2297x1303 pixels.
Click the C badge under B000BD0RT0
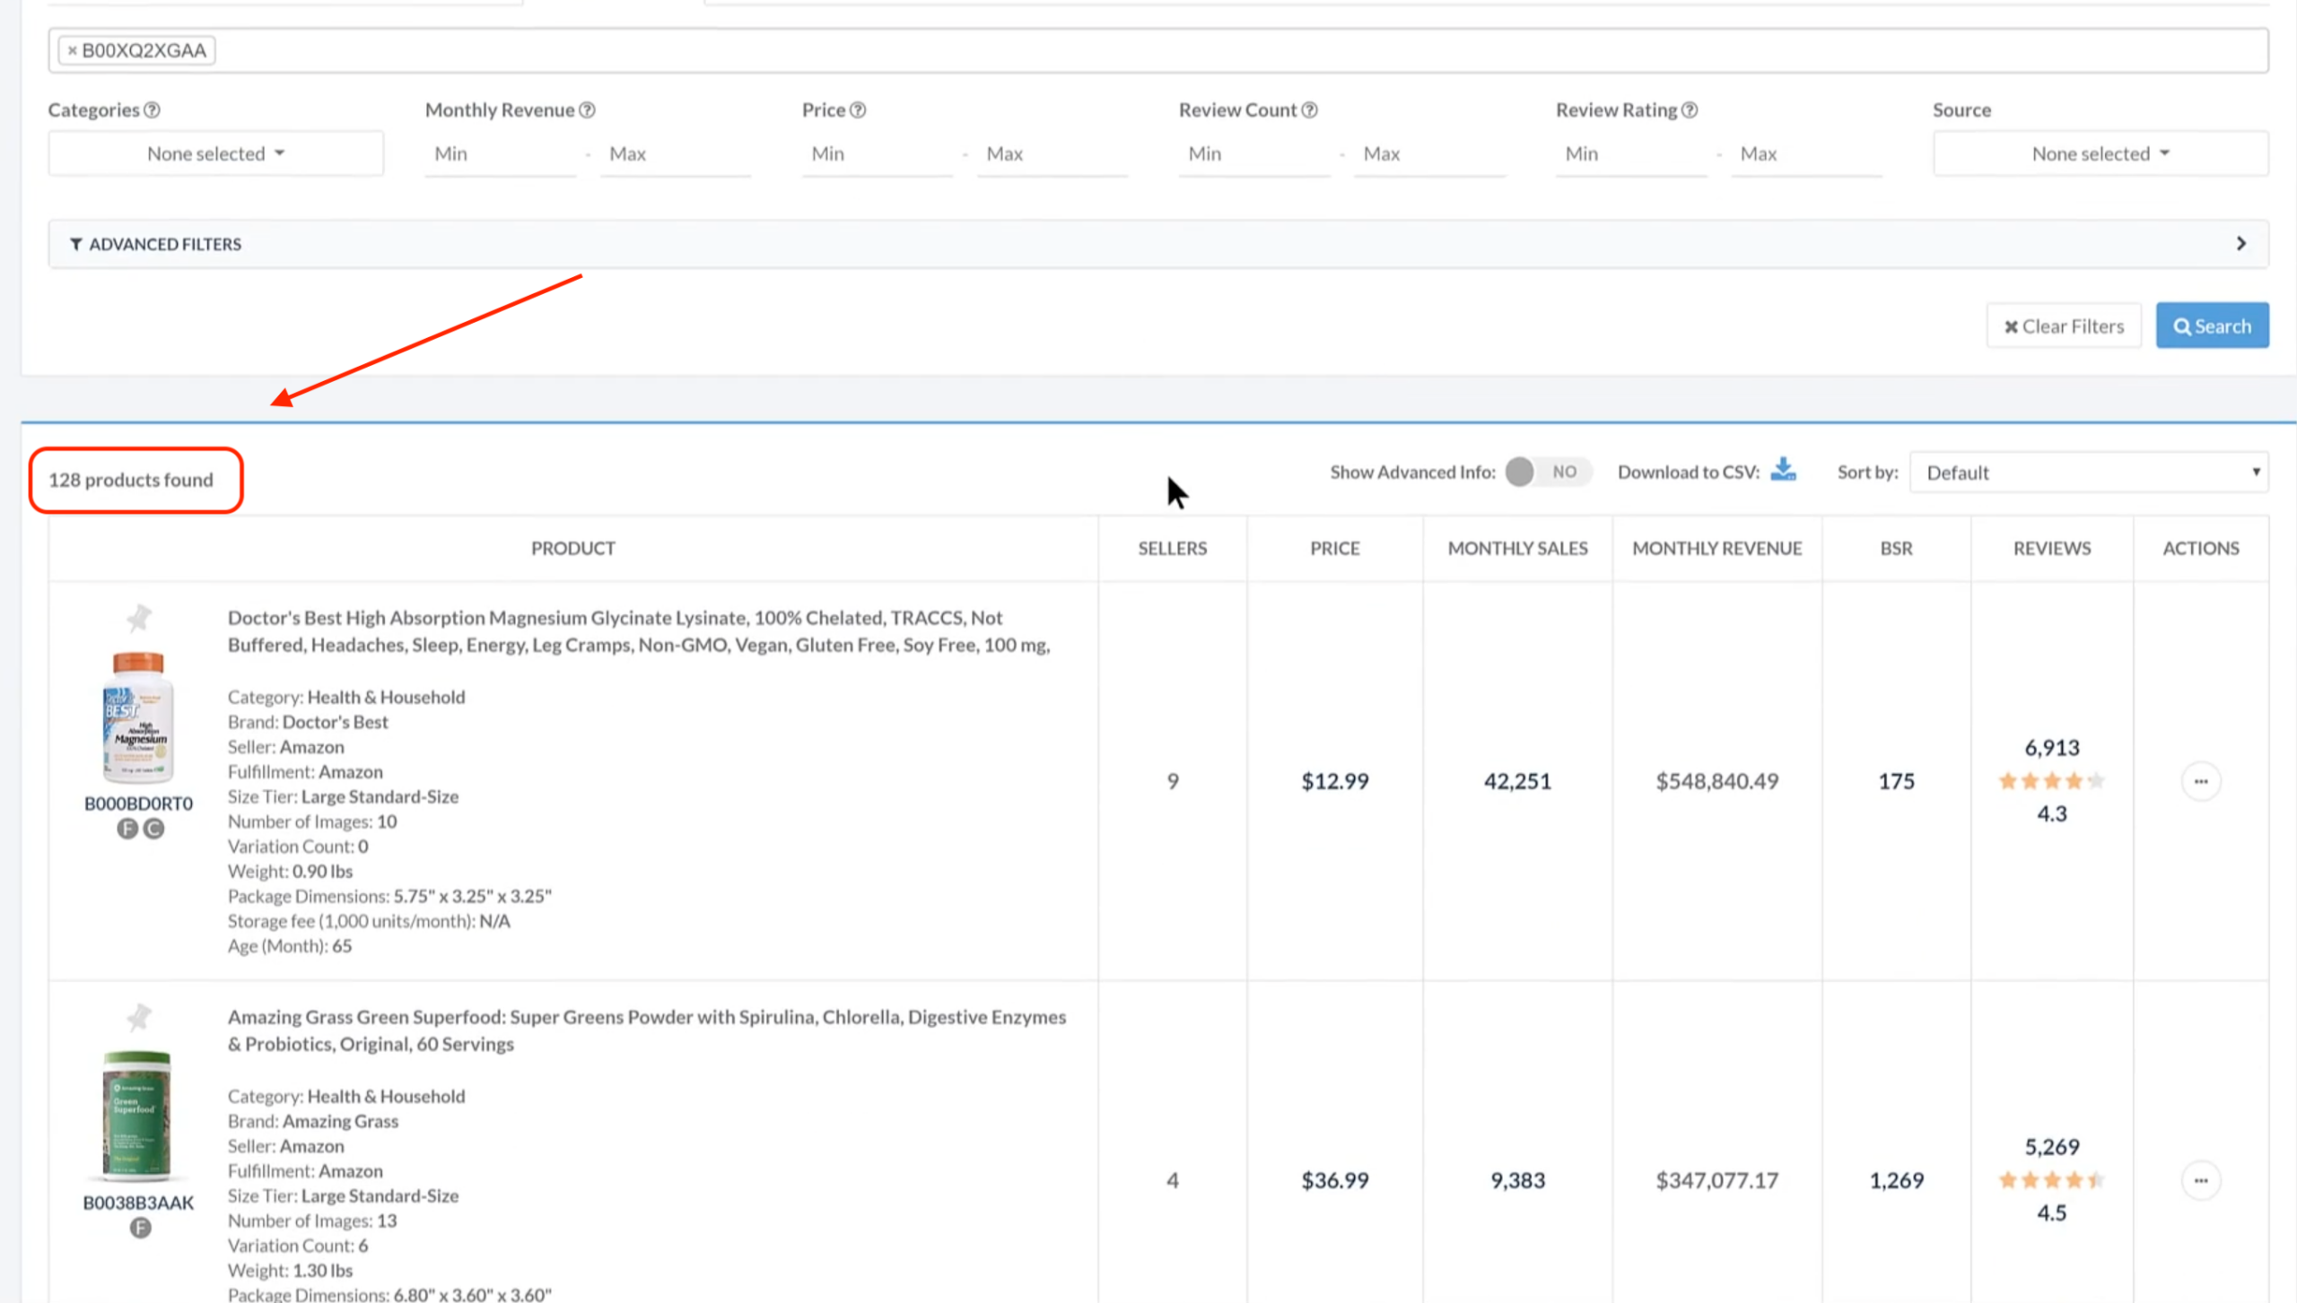[x=153, y=829]
